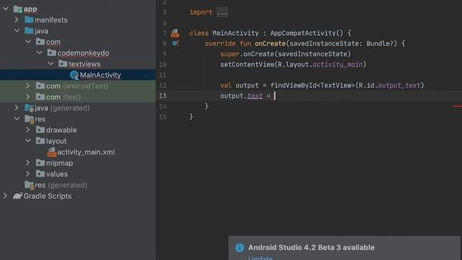Collapse the textviews package

click(51, 64)
